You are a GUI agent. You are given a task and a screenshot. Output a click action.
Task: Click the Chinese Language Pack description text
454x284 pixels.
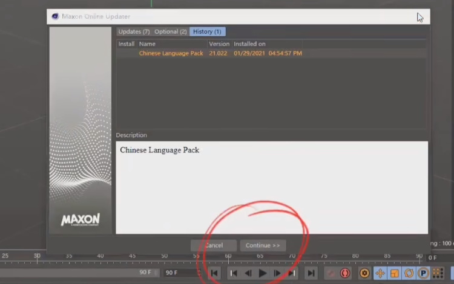[160, 150]
